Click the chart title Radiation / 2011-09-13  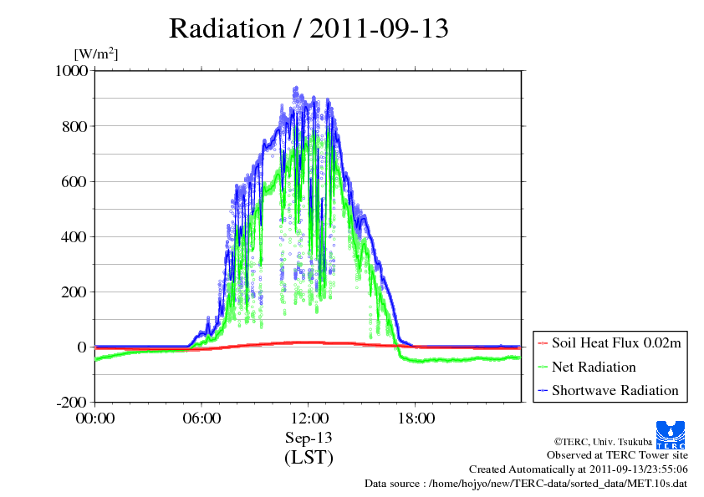[309, 28]
